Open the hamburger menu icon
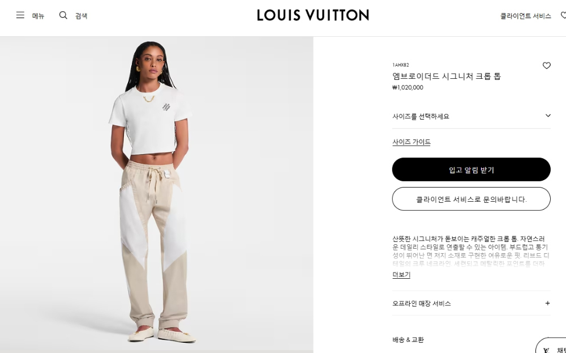Viewport: 566px width, 353px height. tap(20, 15)
